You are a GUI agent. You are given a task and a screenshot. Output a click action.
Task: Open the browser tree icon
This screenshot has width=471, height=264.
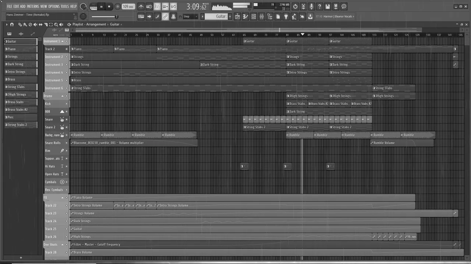coord(270,16)
